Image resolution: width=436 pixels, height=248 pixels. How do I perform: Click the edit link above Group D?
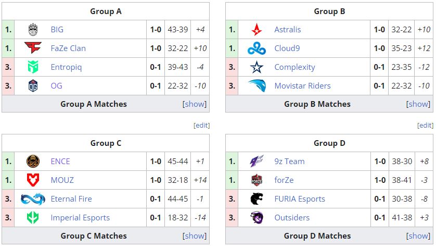coord(425,126)
